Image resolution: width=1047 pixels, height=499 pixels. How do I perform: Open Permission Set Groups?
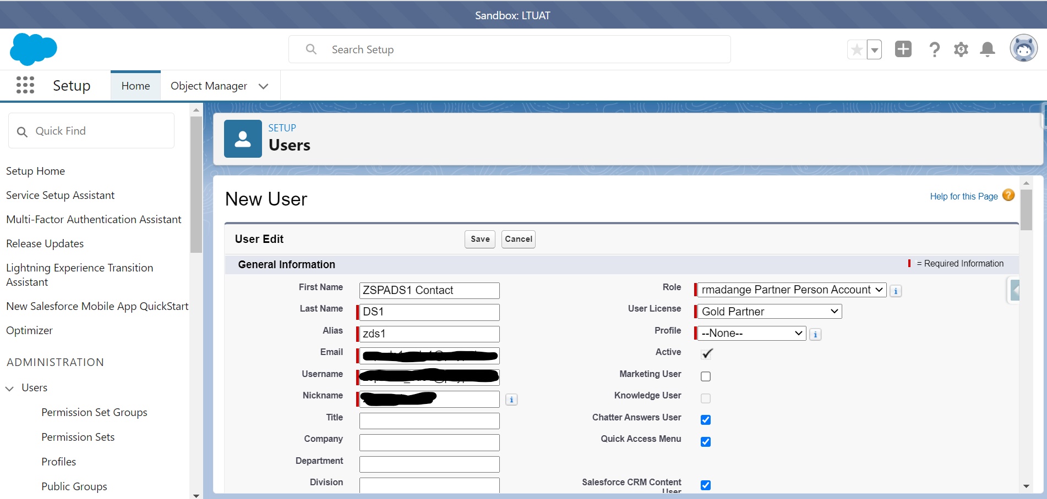pos(94,412)
